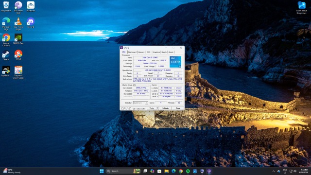Click the taskbar Search box

pos(123,171)
